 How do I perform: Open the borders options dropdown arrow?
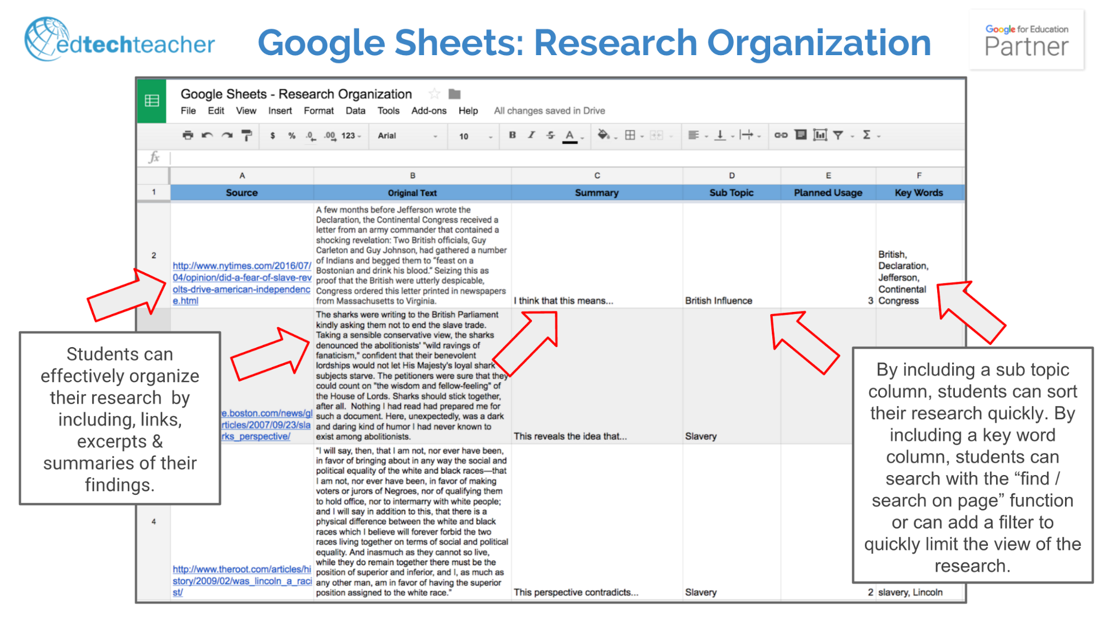coord(642,136)
